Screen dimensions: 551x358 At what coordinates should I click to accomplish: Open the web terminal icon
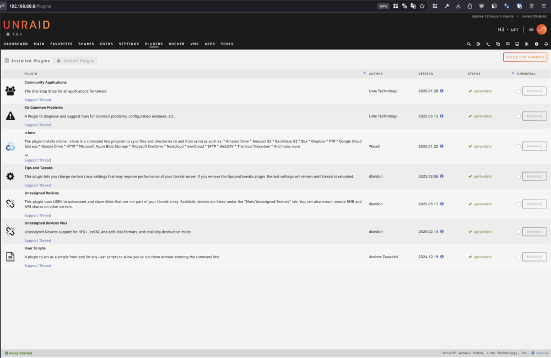pos(488,44)
